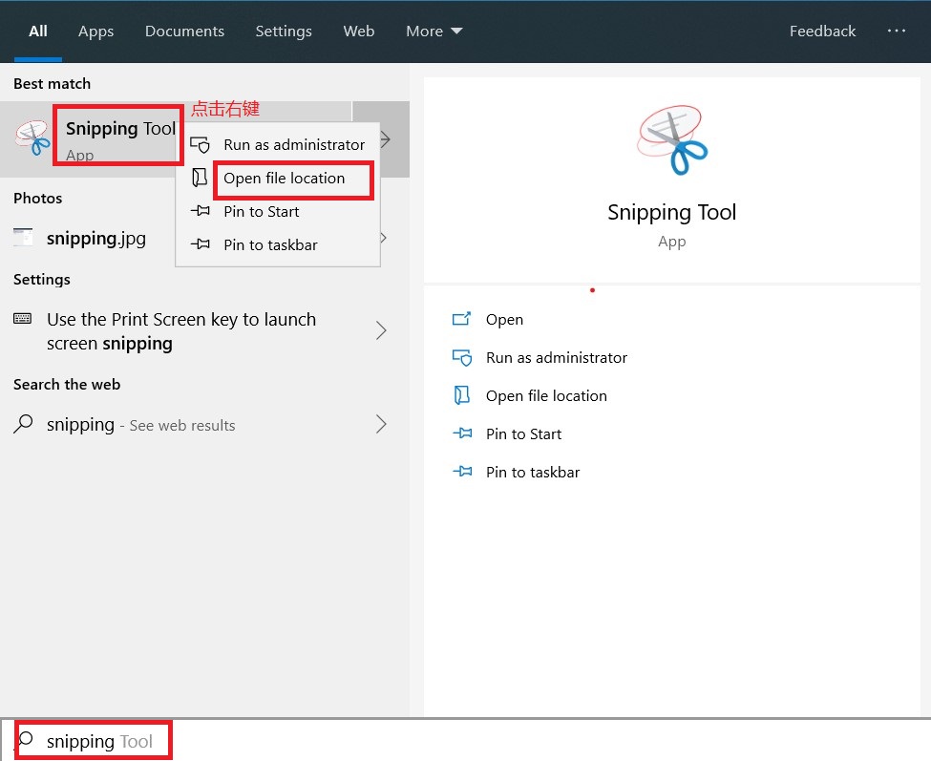Click pin icon beside context menu Pin to taskbar
931x761 pixels.
[x=201, y=244]
